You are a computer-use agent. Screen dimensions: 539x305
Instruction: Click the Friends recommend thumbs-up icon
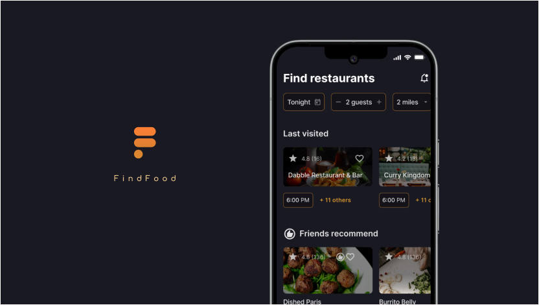[x=290, y=234]
